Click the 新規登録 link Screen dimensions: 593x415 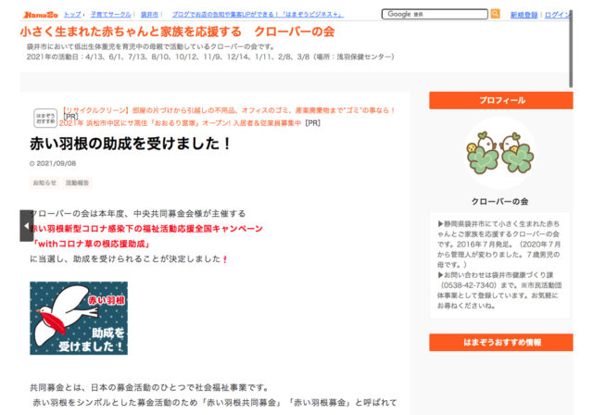coord(524,15)
